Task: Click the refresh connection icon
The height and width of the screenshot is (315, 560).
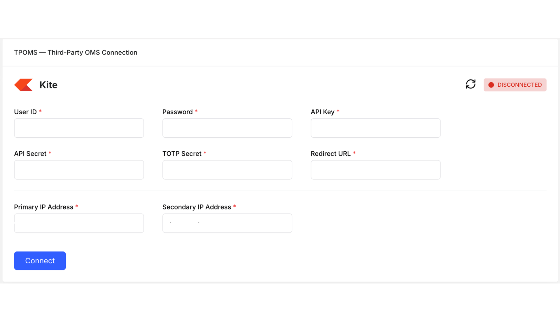Action: 470,84
